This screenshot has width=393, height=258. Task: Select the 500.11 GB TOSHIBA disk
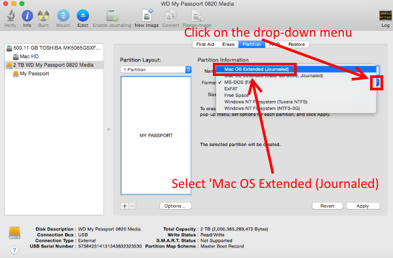tap(54, 48)
